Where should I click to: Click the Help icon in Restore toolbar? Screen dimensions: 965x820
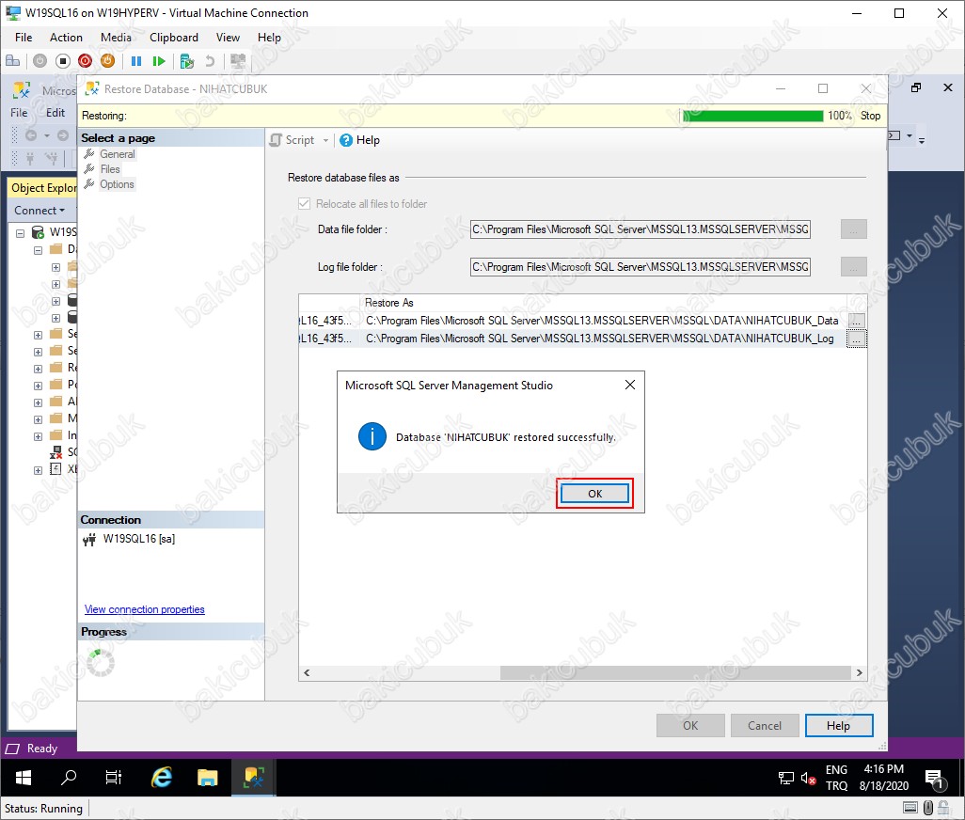pyautogui.click(x=346, y=140)
